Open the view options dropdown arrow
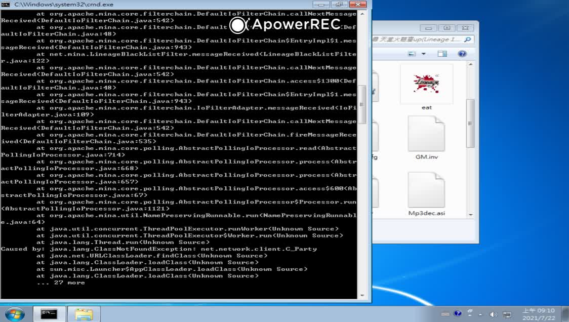 point(424,54)
